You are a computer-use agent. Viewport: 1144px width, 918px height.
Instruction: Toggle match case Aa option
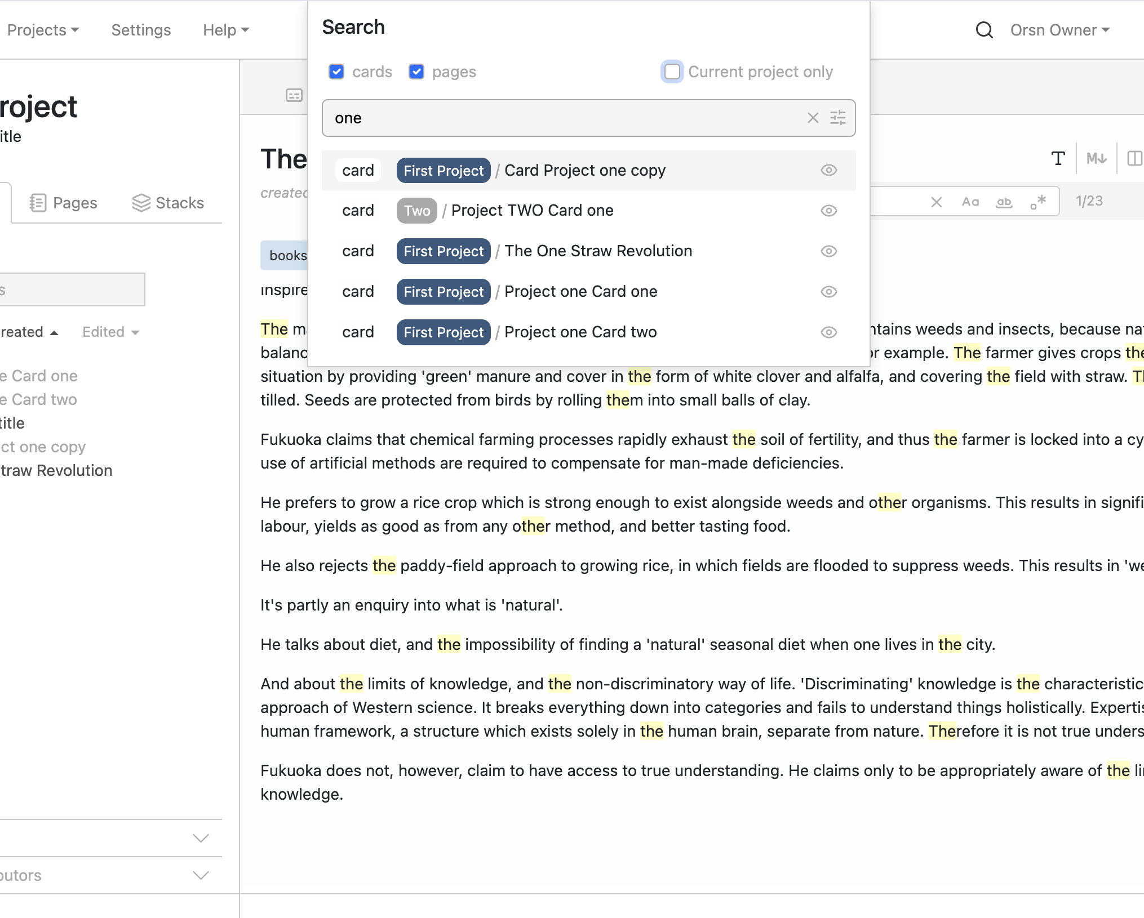point(970,202)
